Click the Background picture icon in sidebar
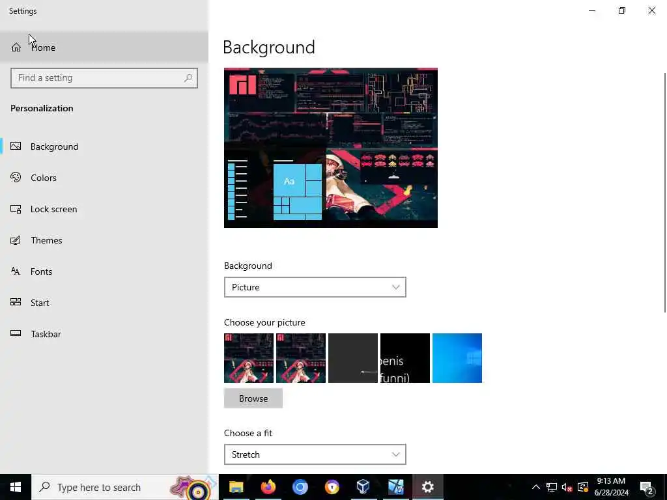The width and height of the screenshot is (667, 500). click(16, 146)
